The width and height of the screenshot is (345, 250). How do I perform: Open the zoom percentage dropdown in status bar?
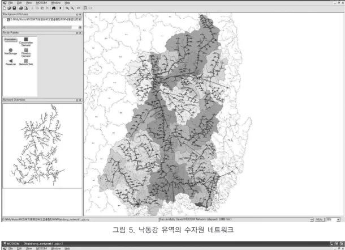[x=338, y=219]
